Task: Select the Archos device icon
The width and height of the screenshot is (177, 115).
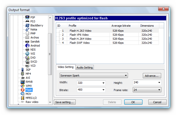Action: (27, 37)
